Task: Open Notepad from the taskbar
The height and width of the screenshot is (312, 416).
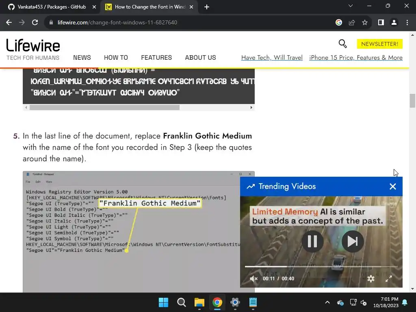Action: (x=253, y=302)
